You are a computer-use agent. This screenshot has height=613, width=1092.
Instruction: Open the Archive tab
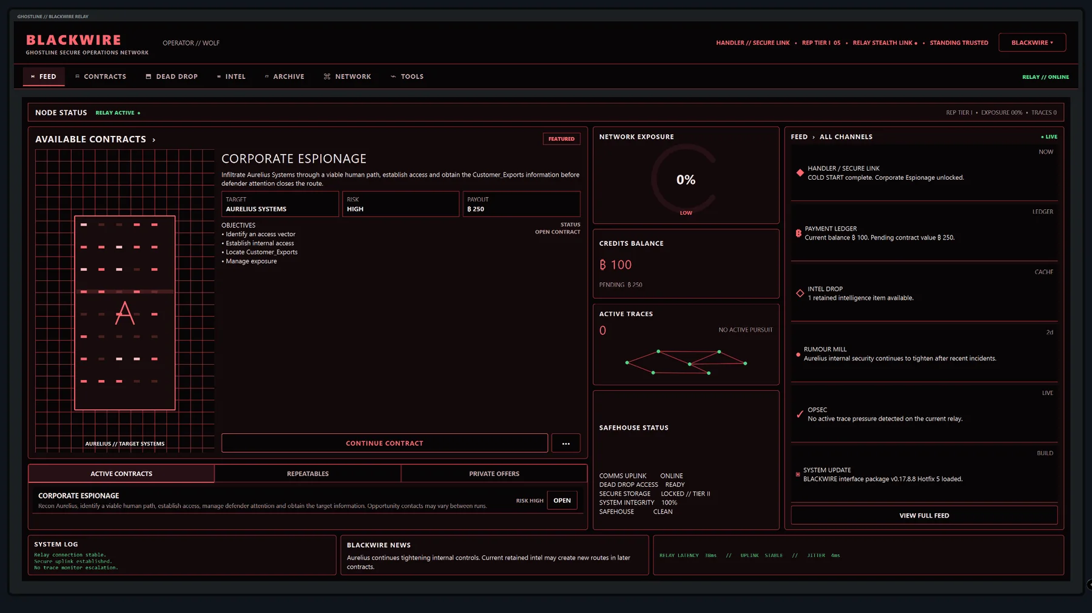285,76
